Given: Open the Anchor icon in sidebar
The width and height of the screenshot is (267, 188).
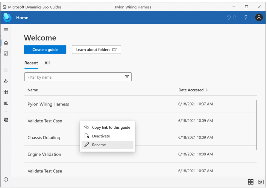Looking at the screenshot, I should pos(6,81).
